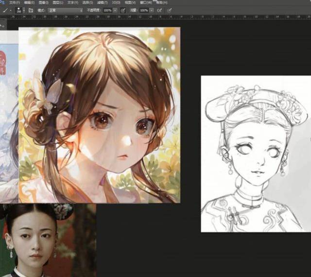Image resolution: width=311 pixels, height=277 pixels.
Task: Open the blend mode 正常 dropdown
Action: coord(65,10)
